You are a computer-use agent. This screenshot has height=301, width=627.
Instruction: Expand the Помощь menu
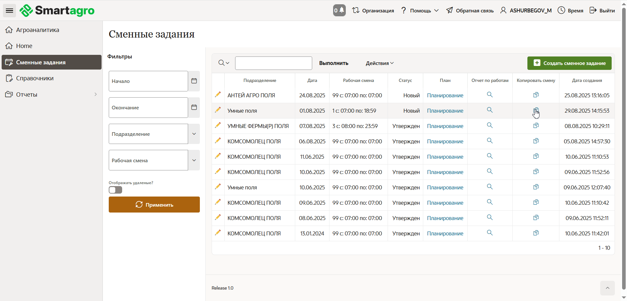[420, 11]
